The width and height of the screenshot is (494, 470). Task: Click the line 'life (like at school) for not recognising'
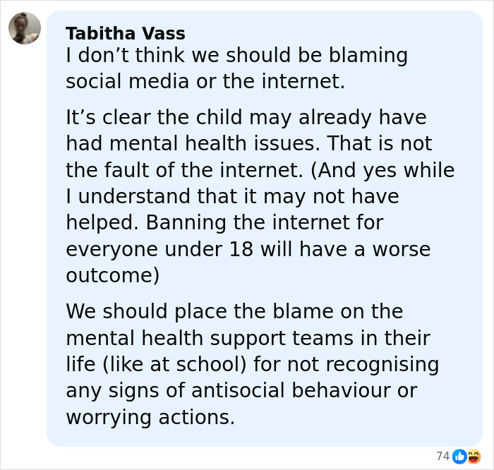click(252, 364)
